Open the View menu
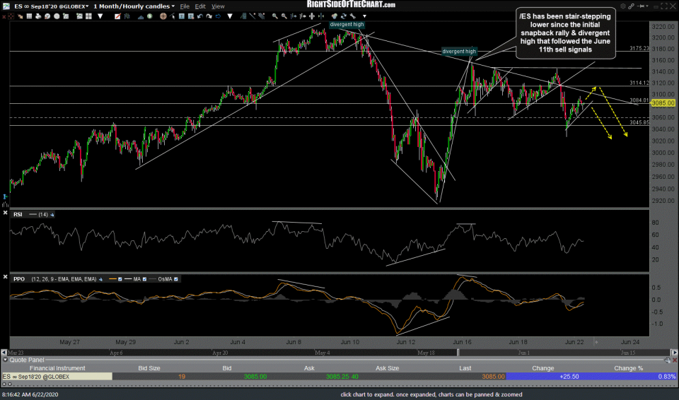The height and width of the screenshot is (400, 679). tap(218, 6)
